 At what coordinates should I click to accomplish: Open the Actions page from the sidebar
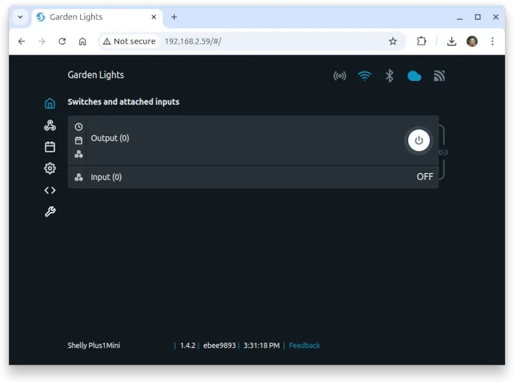49,125
